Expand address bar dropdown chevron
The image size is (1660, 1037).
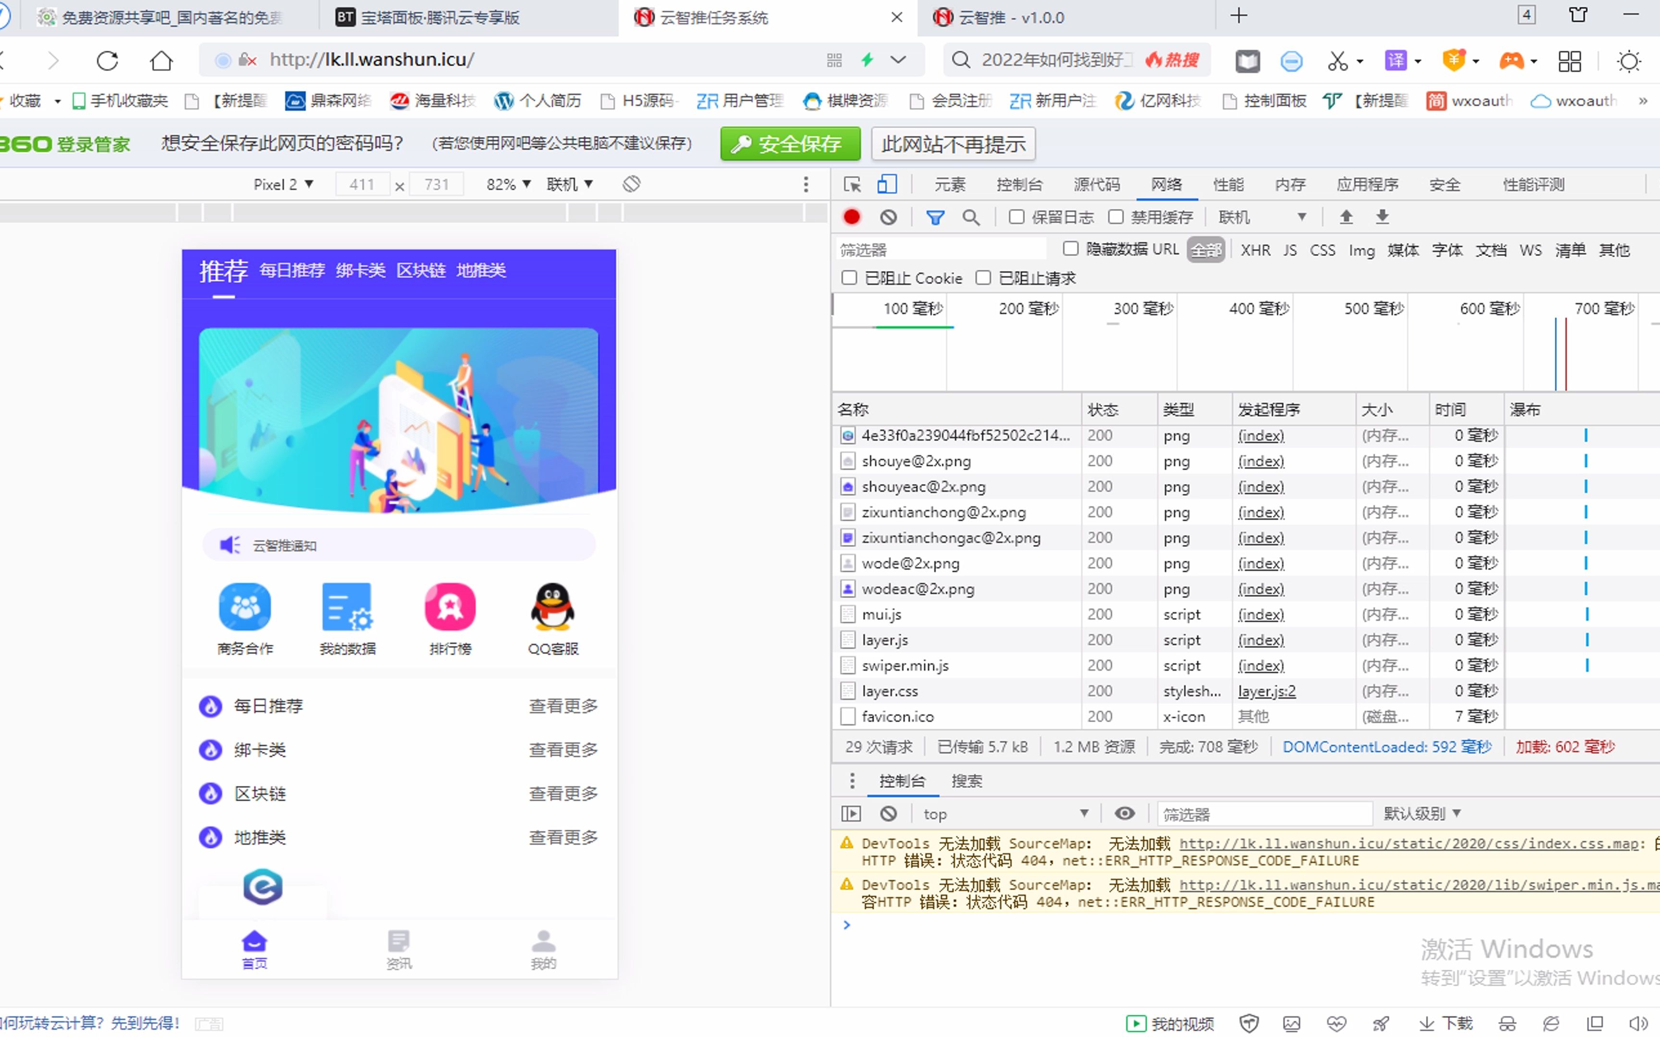898,60
